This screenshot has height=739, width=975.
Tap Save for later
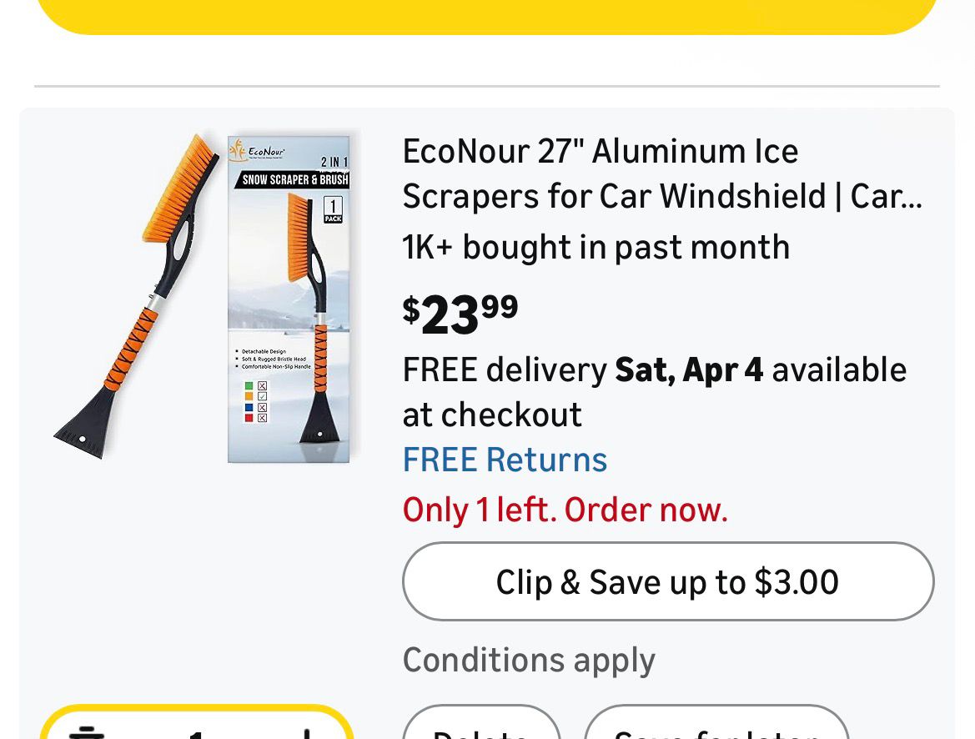(716, 729)
